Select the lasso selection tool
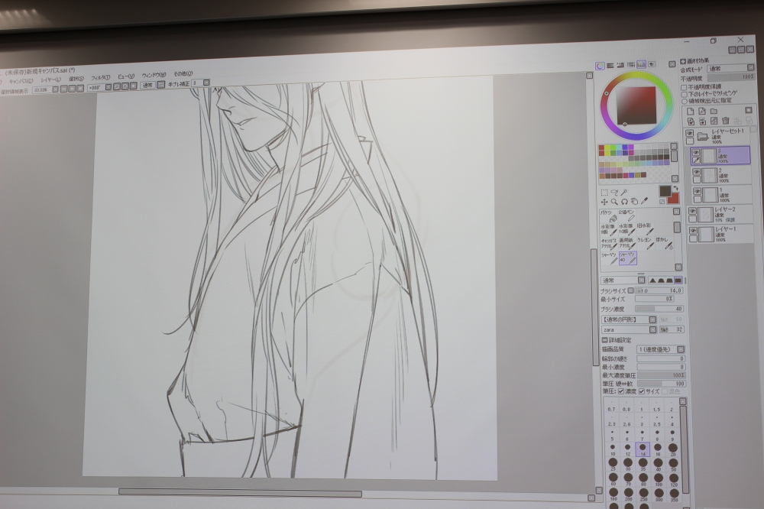 click(x=614, y=192)
